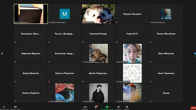Go to the previous participants page arrow

pos(2,53)
